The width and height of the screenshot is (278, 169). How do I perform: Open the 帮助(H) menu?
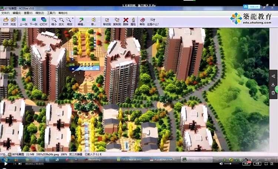pyautogui.click(x=63, y=13)
